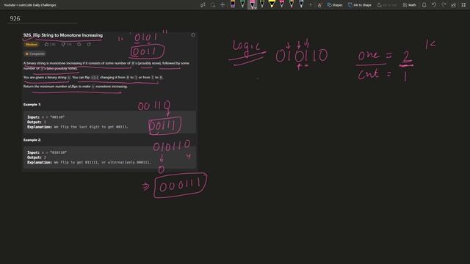The width and height of the screenshot is (470, 264).
Task: Pick the first green pen
Action: [x=242, y=4]
